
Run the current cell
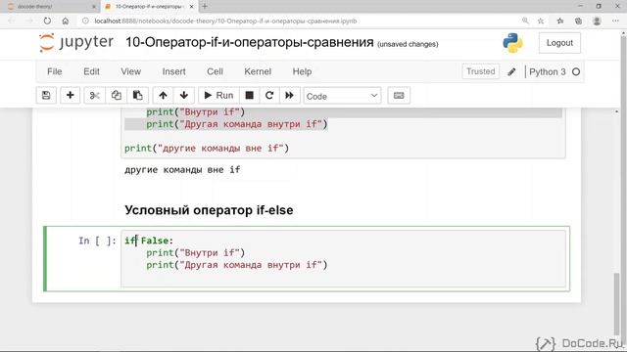[x=218, y=96]
